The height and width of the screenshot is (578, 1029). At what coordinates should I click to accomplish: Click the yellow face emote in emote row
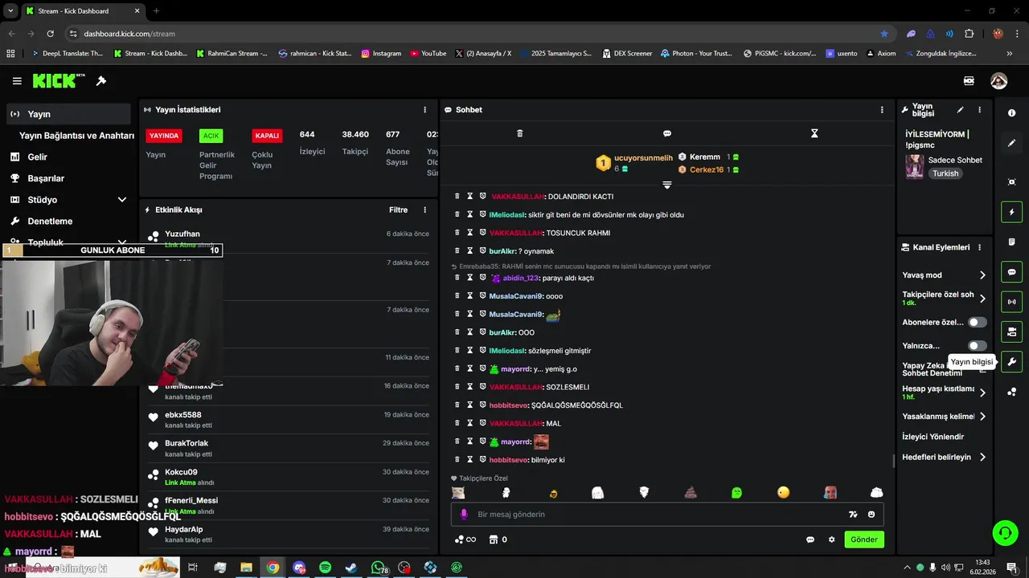click(x=784, y=493)
